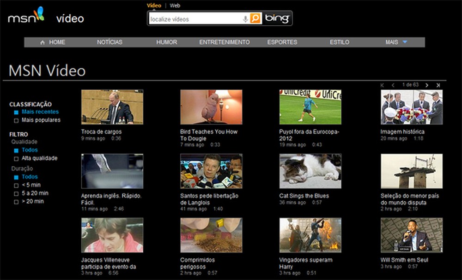Screen dimensions: 462x280
Task: Select the microphone icon in the search box
Action: coord(245,18)
